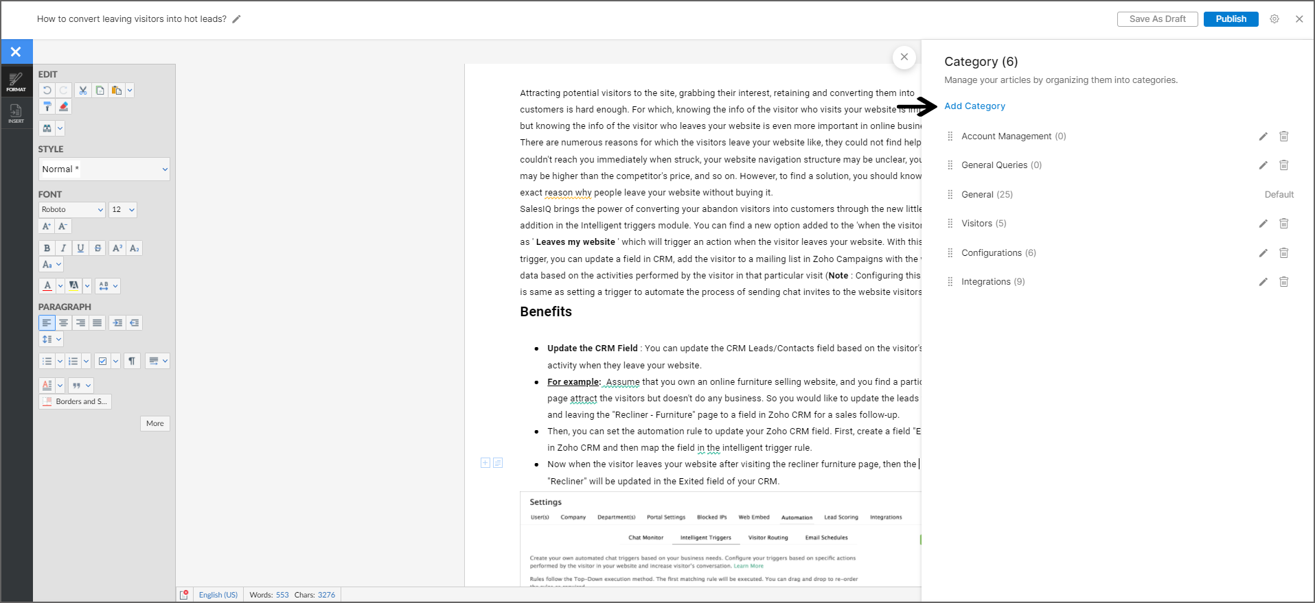Open the Roboto font family dropdown

[71, 210]
